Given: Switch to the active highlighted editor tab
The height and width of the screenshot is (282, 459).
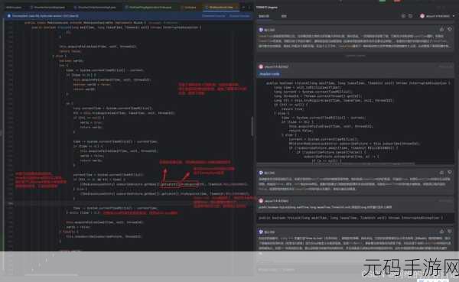Looking at the screenshot, I should 221,7.
